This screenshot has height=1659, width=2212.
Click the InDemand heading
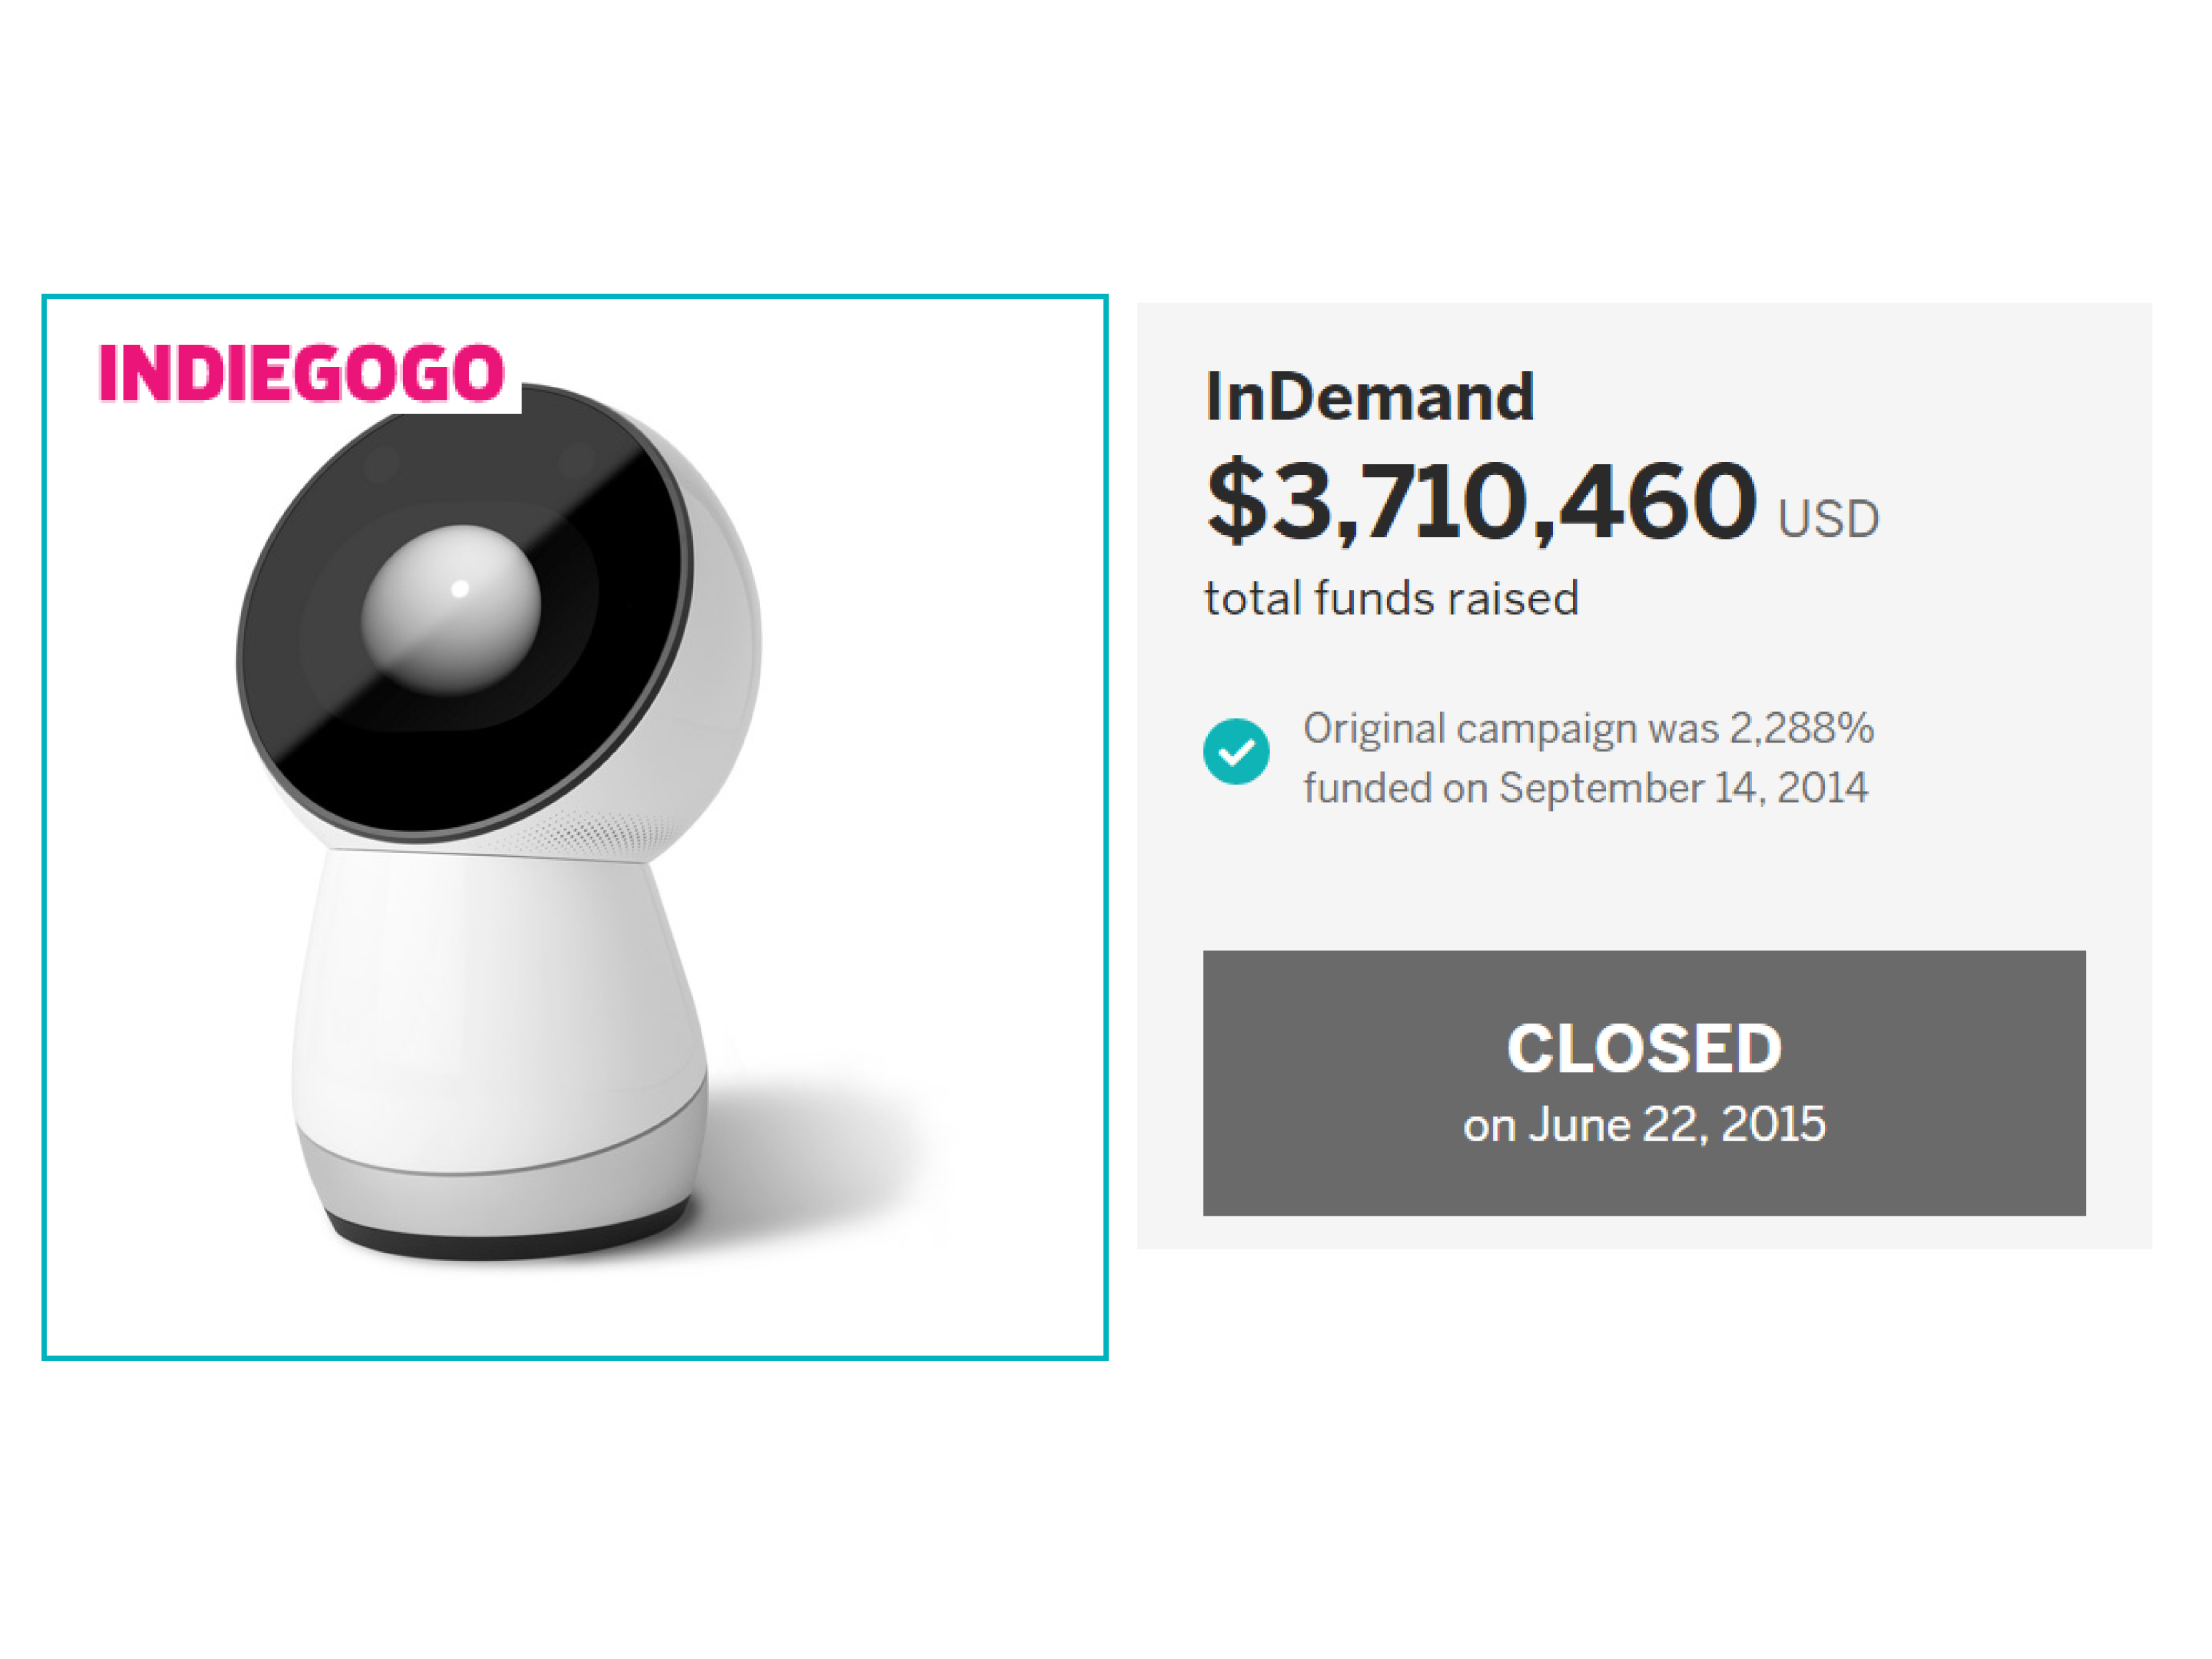[1369, 397]
